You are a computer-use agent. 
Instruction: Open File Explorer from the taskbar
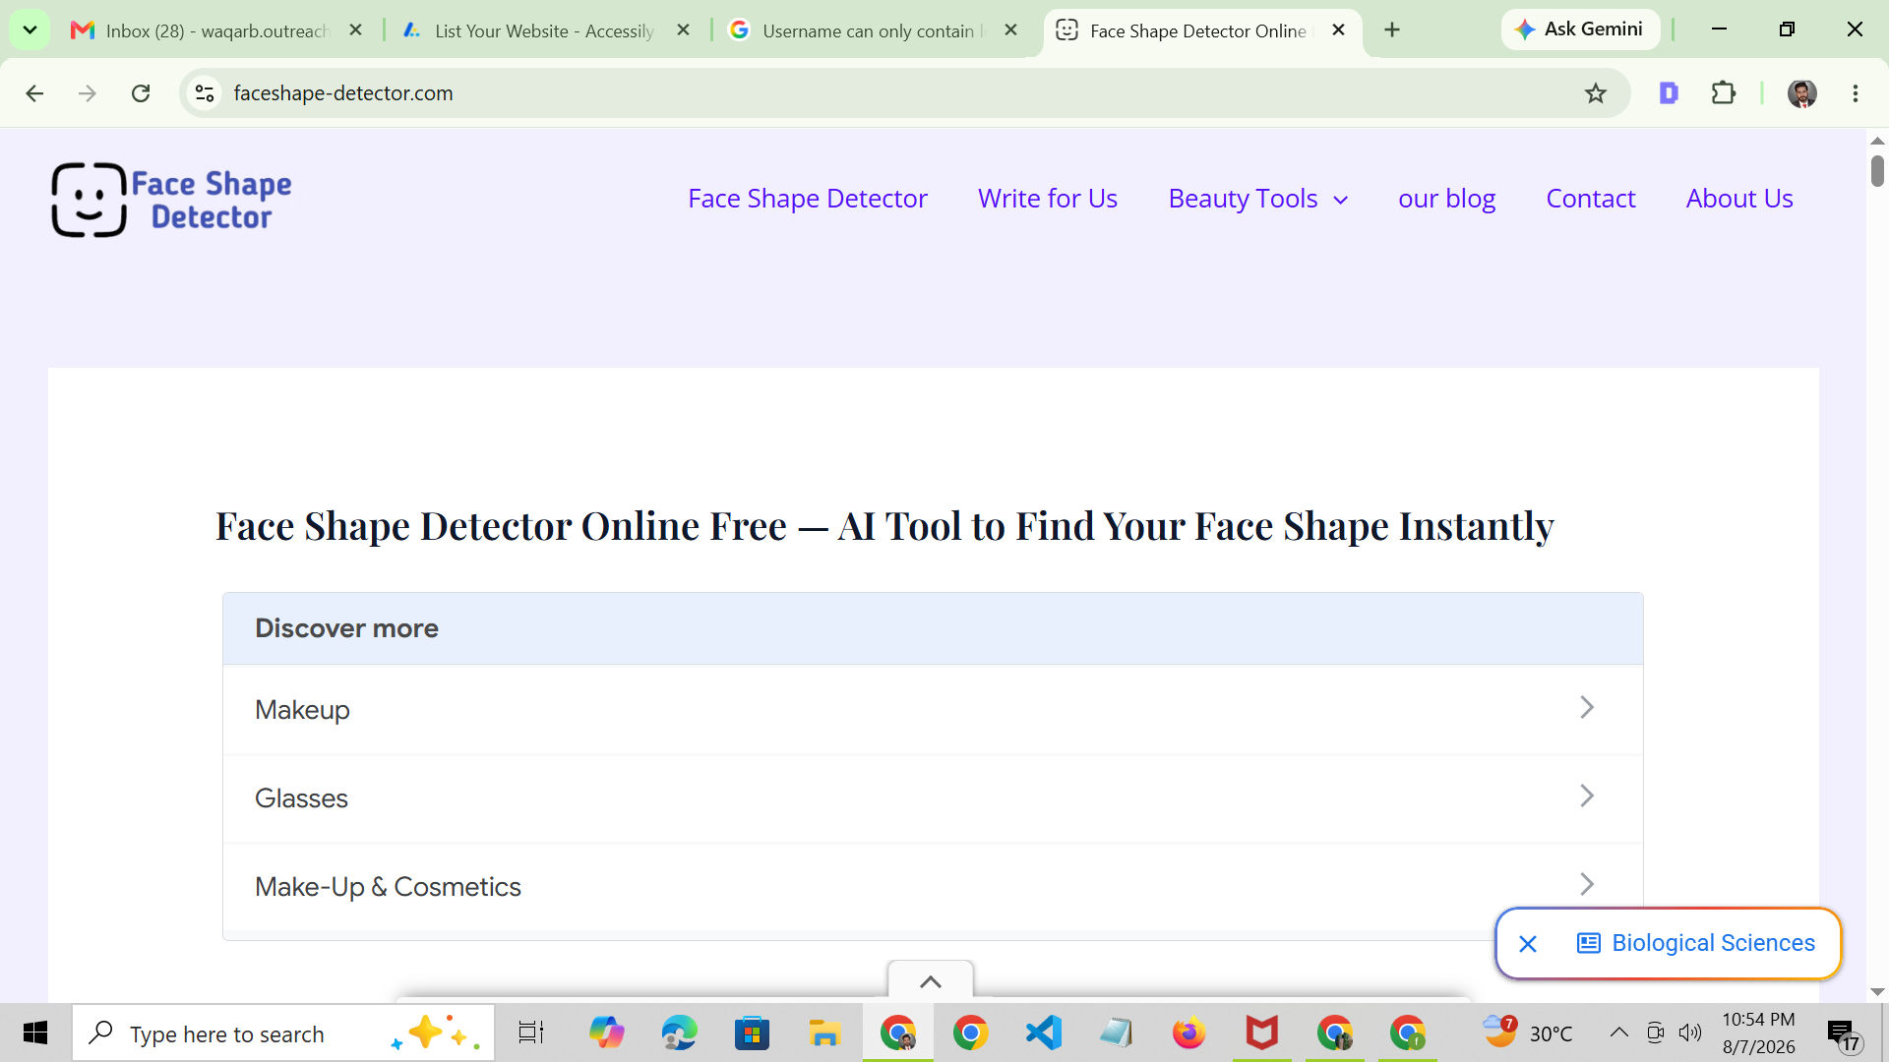[824, 1032]
